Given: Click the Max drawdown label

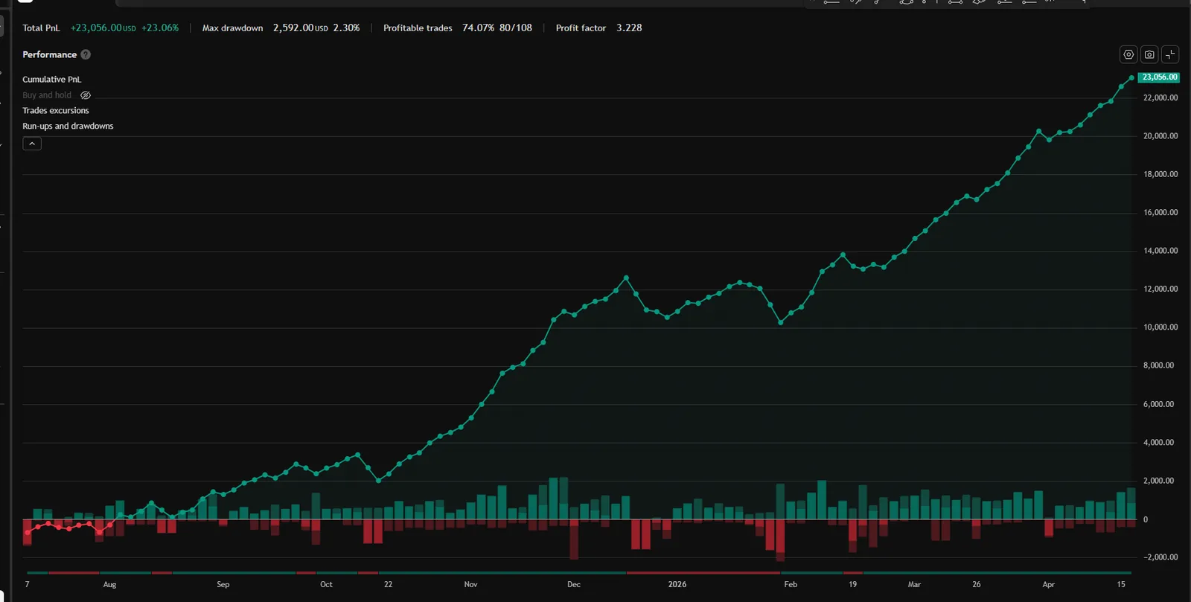Looking at the screenshot, I should pyautogui.click(x=233, y=28).
